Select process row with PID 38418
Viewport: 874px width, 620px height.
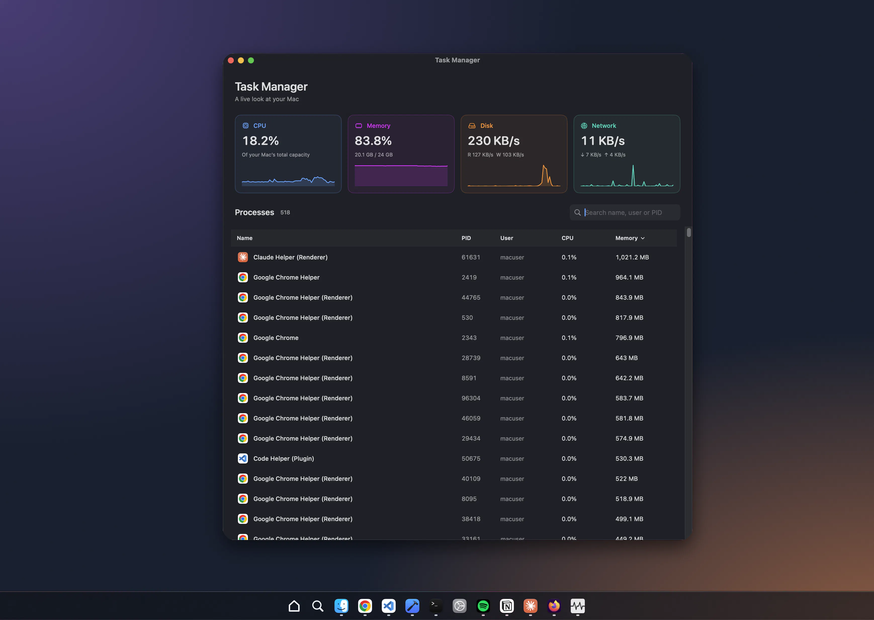pos(454,519)
